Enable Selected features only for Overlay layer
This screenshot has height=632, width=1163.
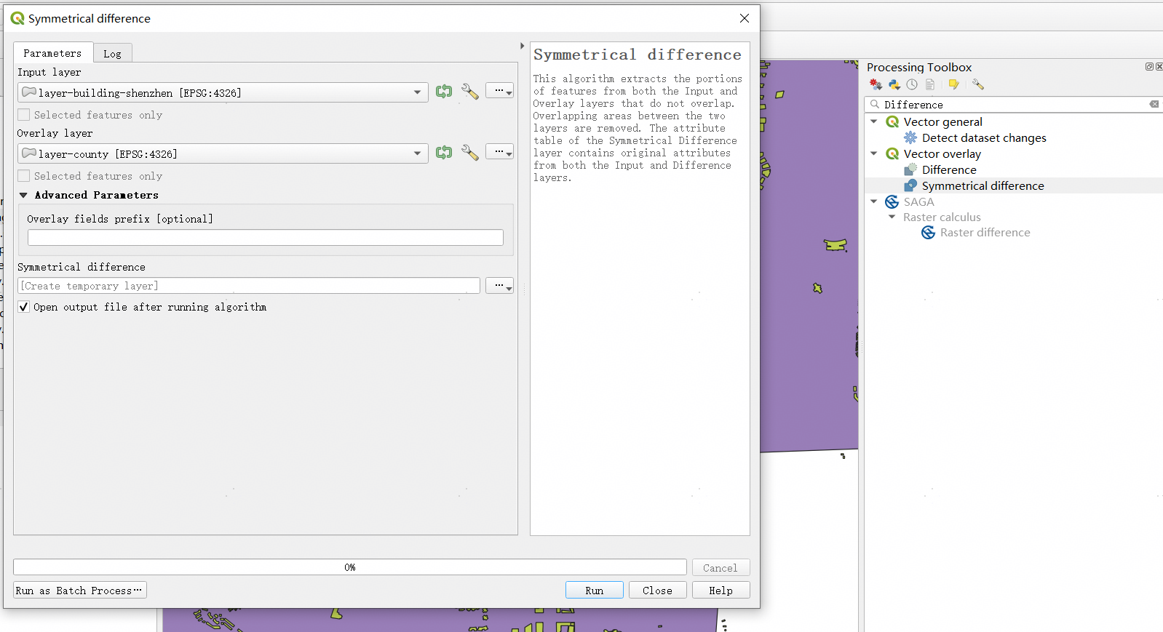pyautogui.click(x=24, y=176)
